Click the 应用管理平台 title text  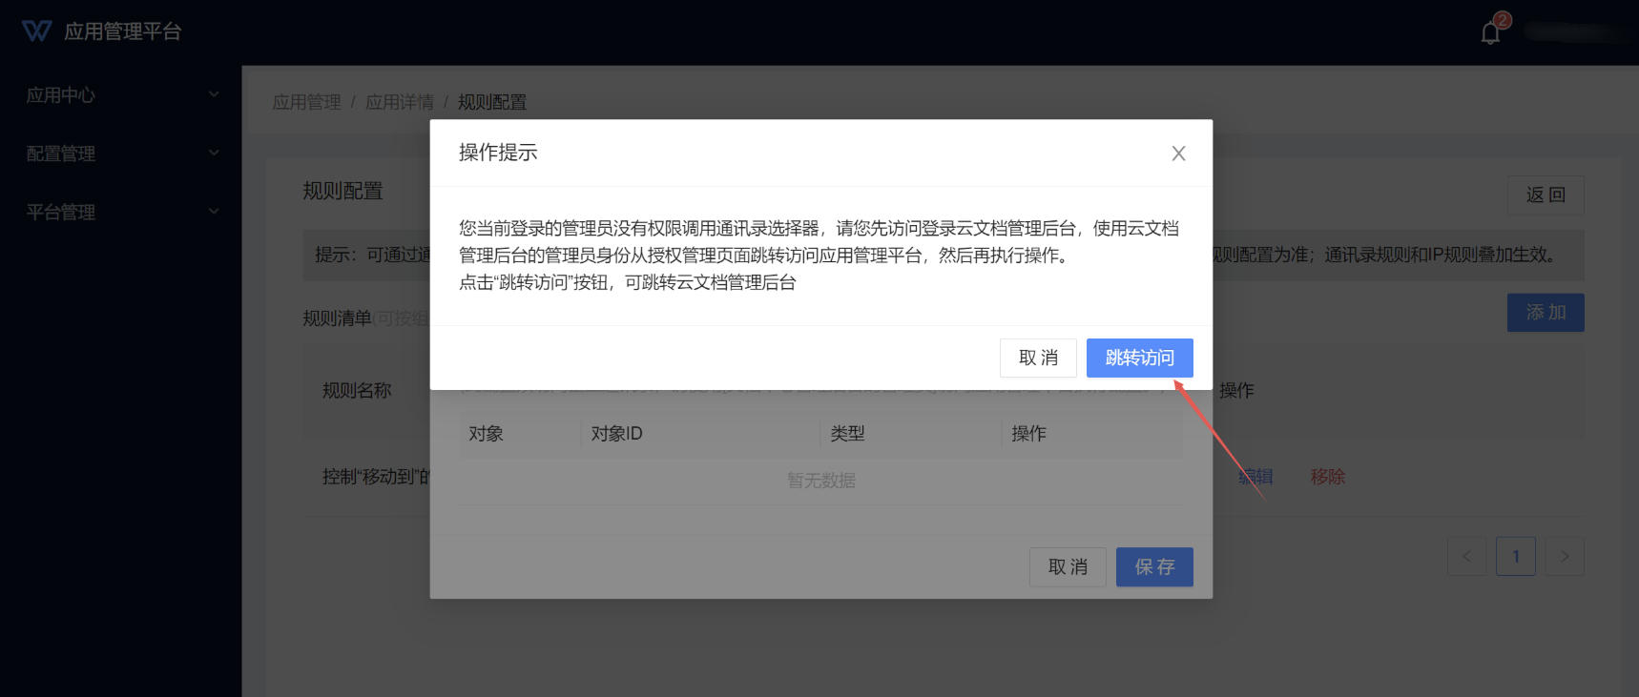(122, 31)
